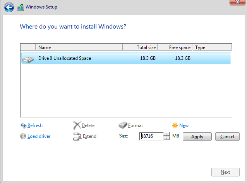Cancel the new partition creation
The image size is (247, 183).
227,137
